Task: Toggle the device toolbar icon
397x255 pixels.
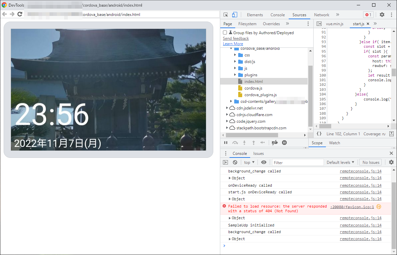Action: point(235,15)
